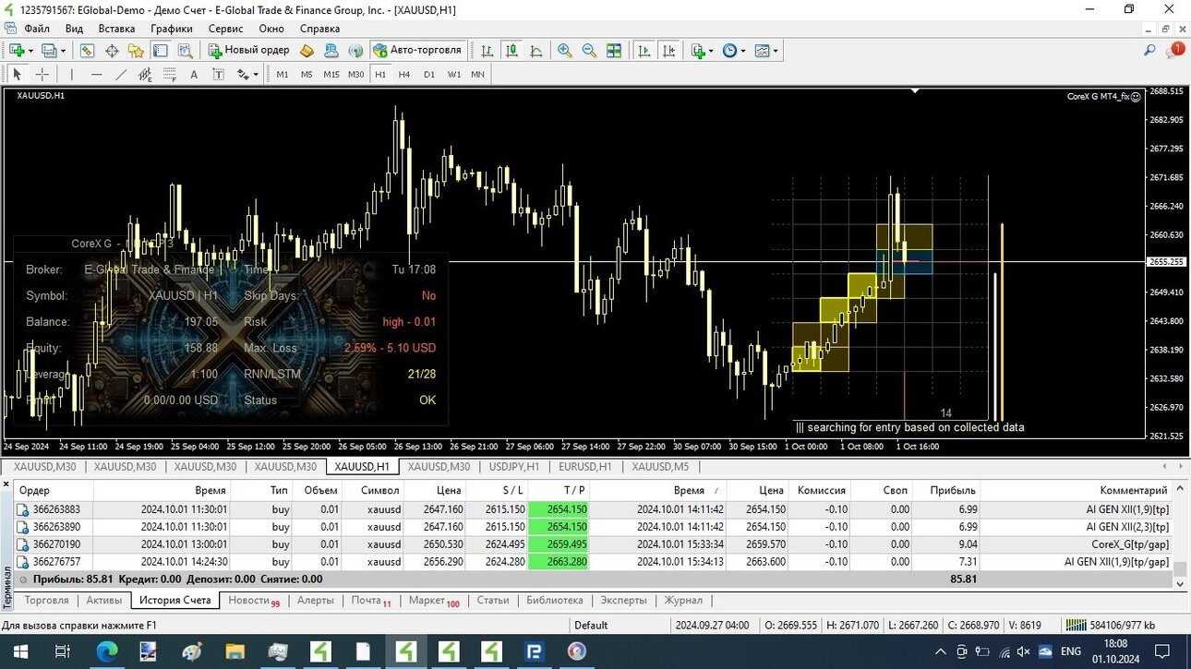Expand the New Chart dropdown arrow
Screen dimensions: 1191x669
pyautogui.click(x=30, y=51)
